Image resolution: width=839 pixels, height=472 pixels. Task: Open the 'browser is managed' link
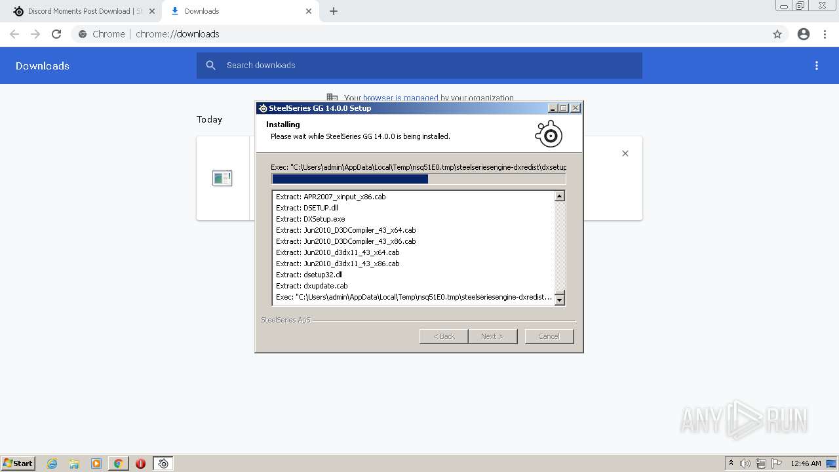click(x=400, y=98)
